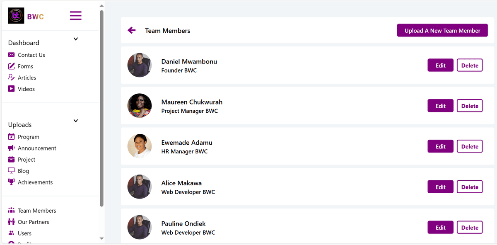Delete Maureen Chukwurah from team
This screenshot has width=497, height=245.
470,106
